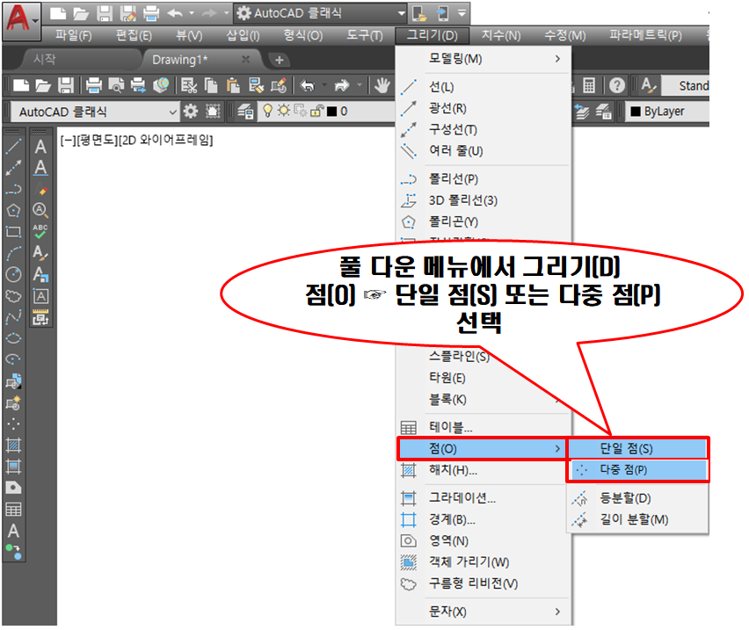Select the Construction Line tool in left toolbar

click(13, 168)
